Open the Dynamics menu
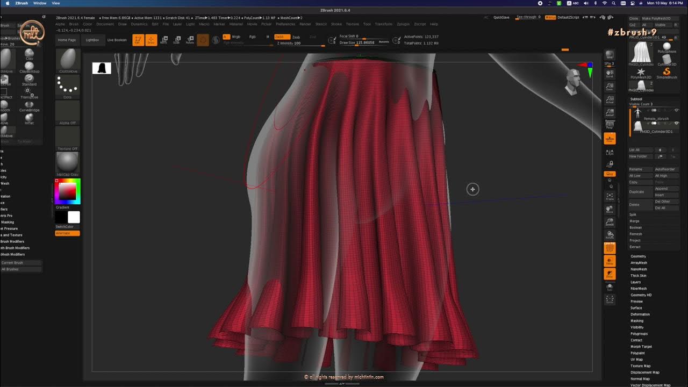The height and width of the screenshot is (387, 688). pos(139,24)
